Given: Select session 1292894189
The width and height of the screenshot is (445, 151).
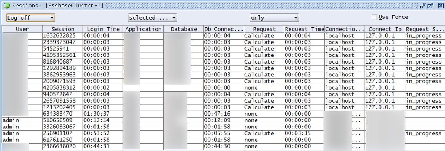Looking at the screenshot, I should (x=59, y=68).
